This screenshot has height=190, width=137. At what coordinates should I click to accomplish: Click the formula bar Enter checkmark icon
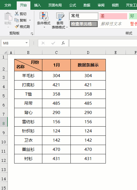(x=53, y=43)
